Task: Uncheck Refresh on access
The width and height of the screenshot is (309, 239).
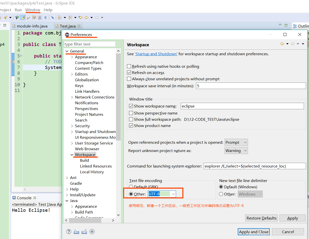Action: pyautogui.click(x=129, y=72)
